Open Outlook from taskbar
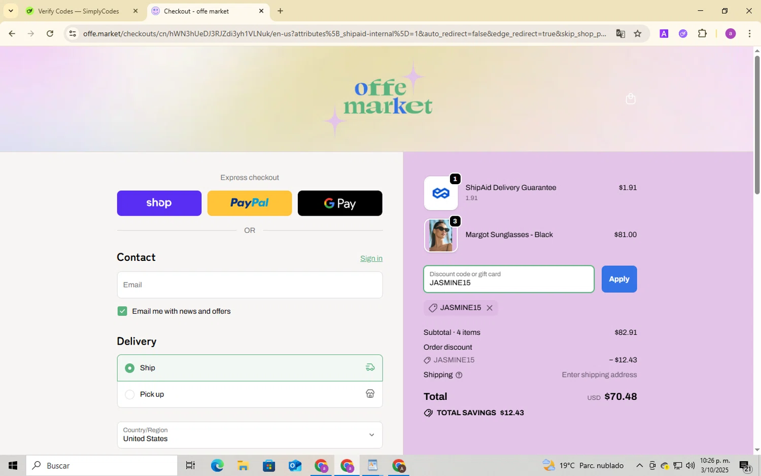Image resolution: width=761 pixels, height=476 pixels. 295,465
